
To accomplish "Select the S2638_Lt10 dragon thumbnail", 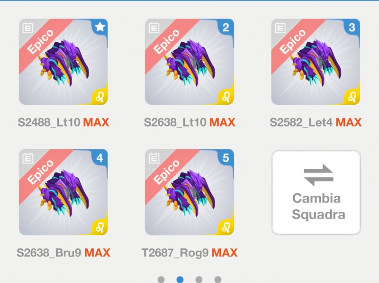I will [x=189, y=62].
